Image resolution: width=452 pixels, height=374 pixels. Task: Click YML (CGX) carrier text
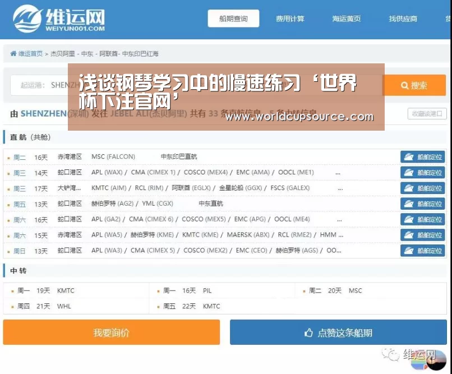pyautogui.click(x=158, y=204)
